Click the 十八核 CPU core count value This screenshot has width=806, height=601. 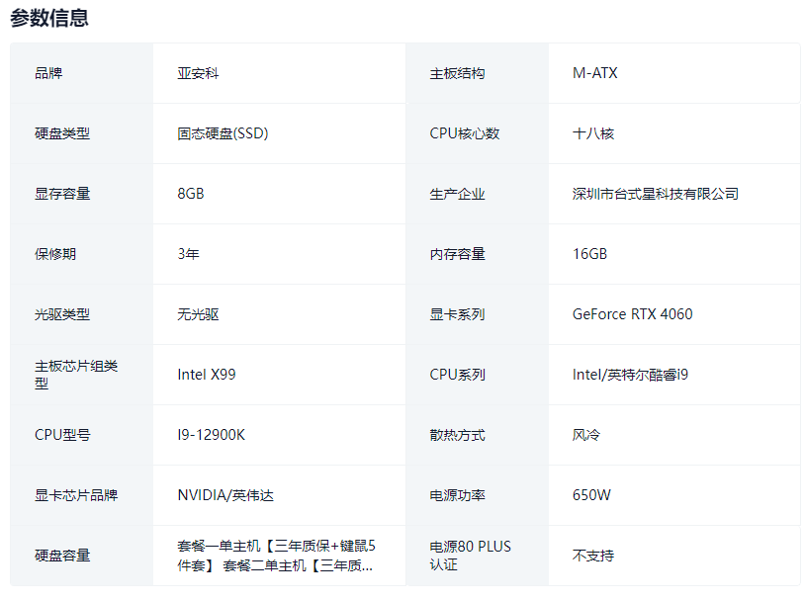tap(593, 133)
